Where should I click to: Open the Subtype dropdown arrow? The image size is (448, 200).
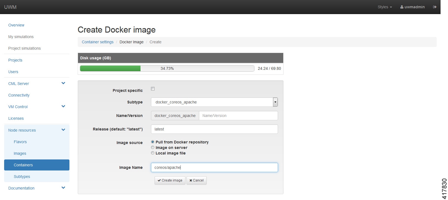275,102
